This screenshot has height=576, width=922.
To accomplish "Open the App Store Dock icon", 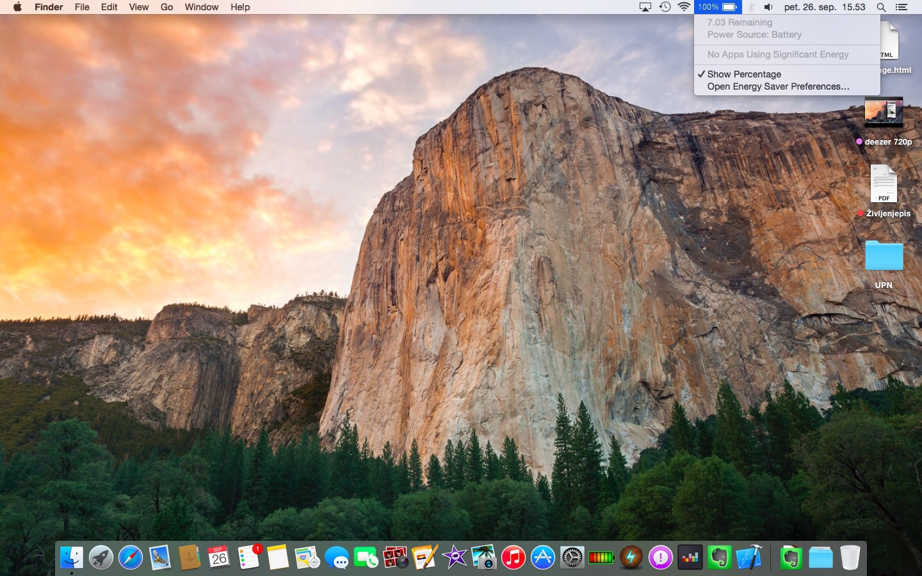I will click(x=543, y=557).
